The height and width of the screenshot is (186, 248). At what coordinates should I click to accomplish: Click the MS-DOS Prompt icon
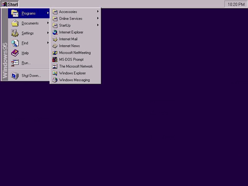point(55,60)
